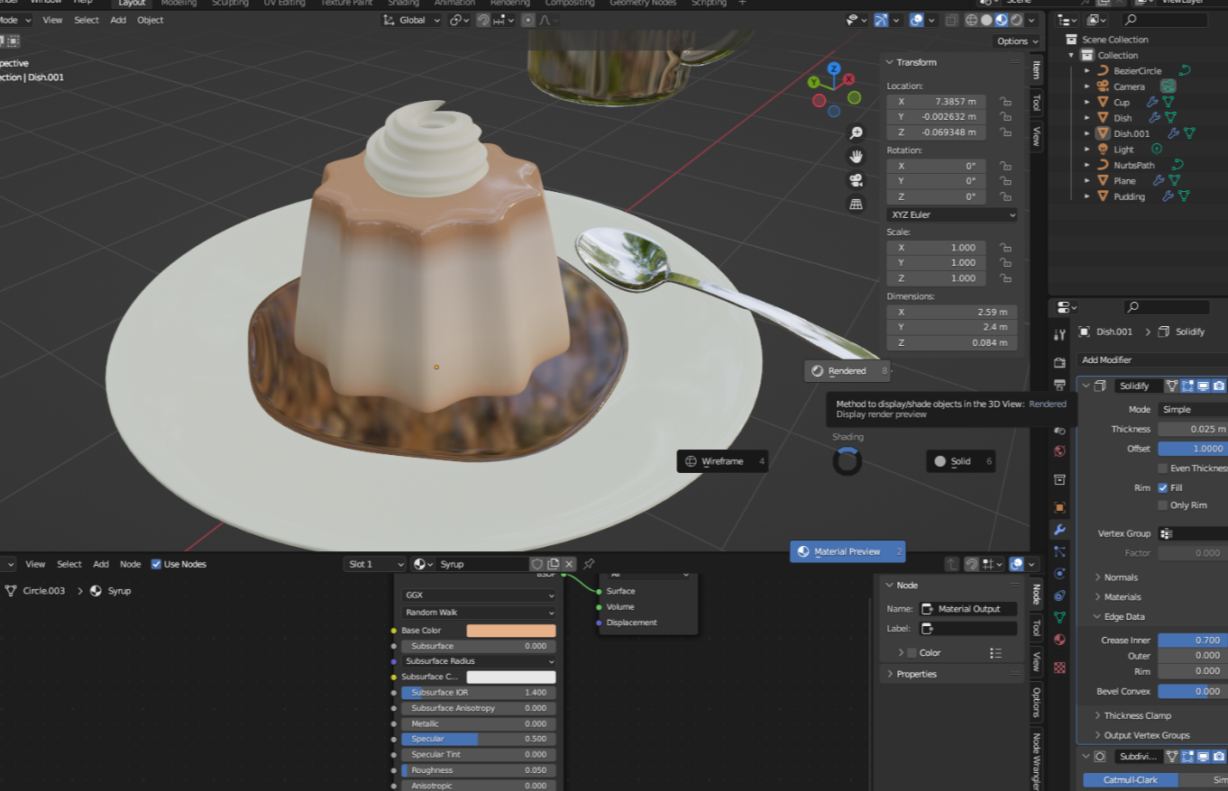The height and width of the screenshot is (791, 1228).
Task: Open the GGX distribution dropdown
Action: [x=479, y=596]
